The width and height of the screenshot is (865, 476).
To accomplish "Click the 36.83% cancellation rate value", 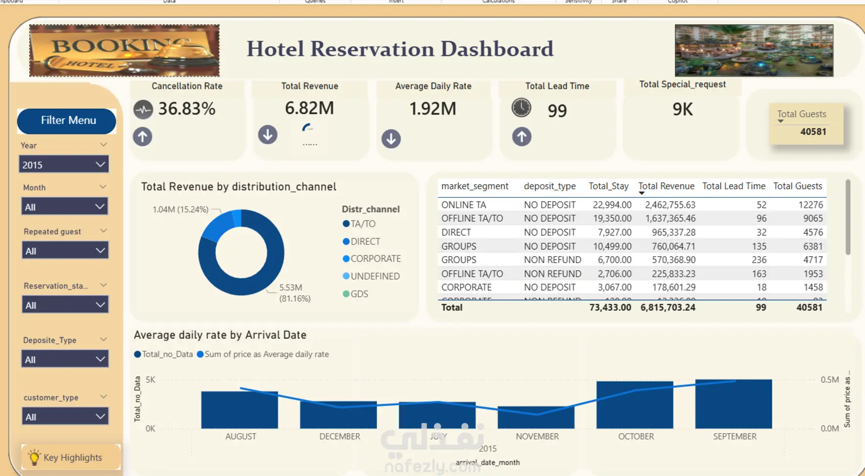I will click(187, 109).
